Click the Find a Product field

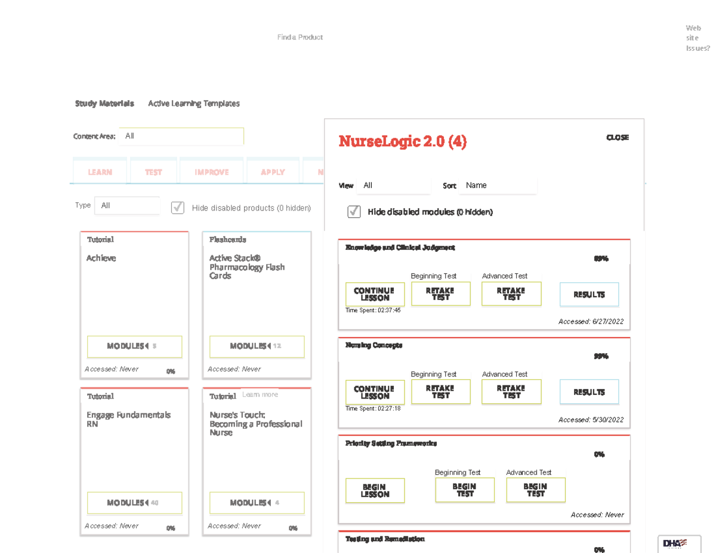(300, 37)
